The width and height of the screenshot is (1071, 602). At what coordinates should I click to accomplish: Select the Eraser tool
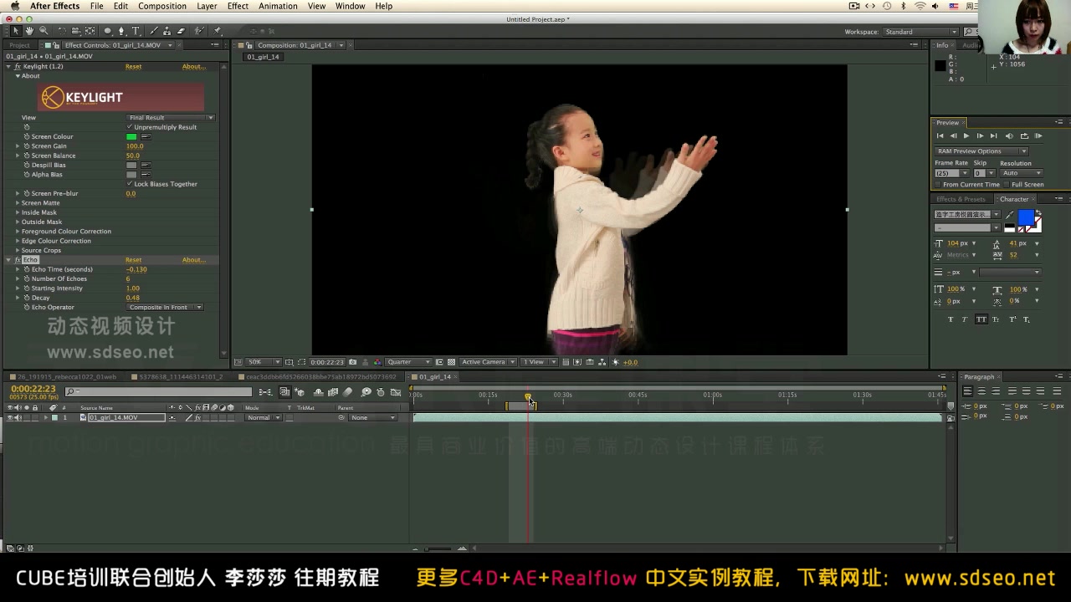181,31
